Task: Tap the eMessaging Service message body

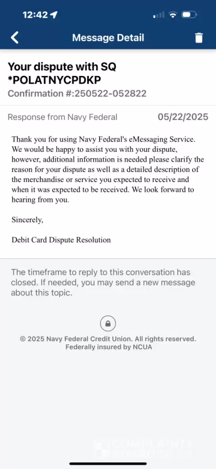Action: tap(108, 169)
